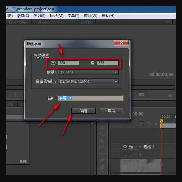Open the 窗口(W) menu

(x=91, y=16)
